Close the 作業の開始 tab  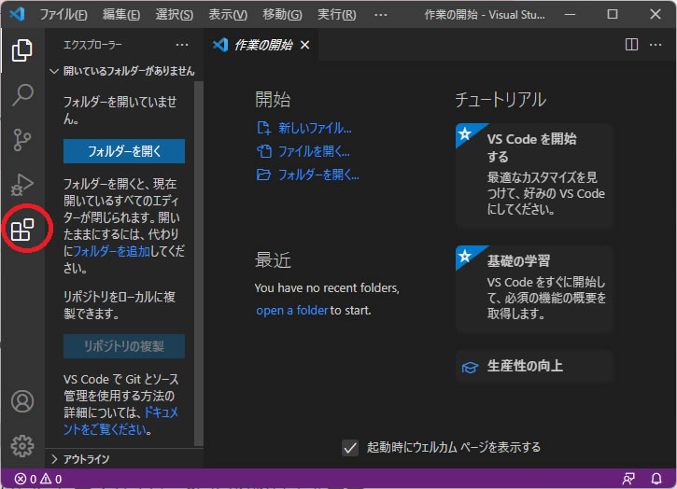(x=304, y=45)
